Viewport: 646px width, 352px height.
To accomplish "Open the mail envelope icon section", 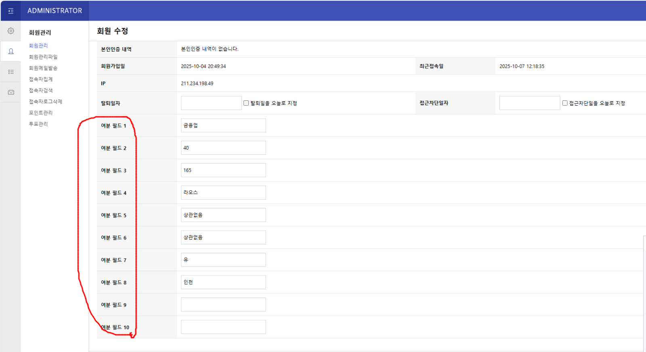I will coord(11,92).
